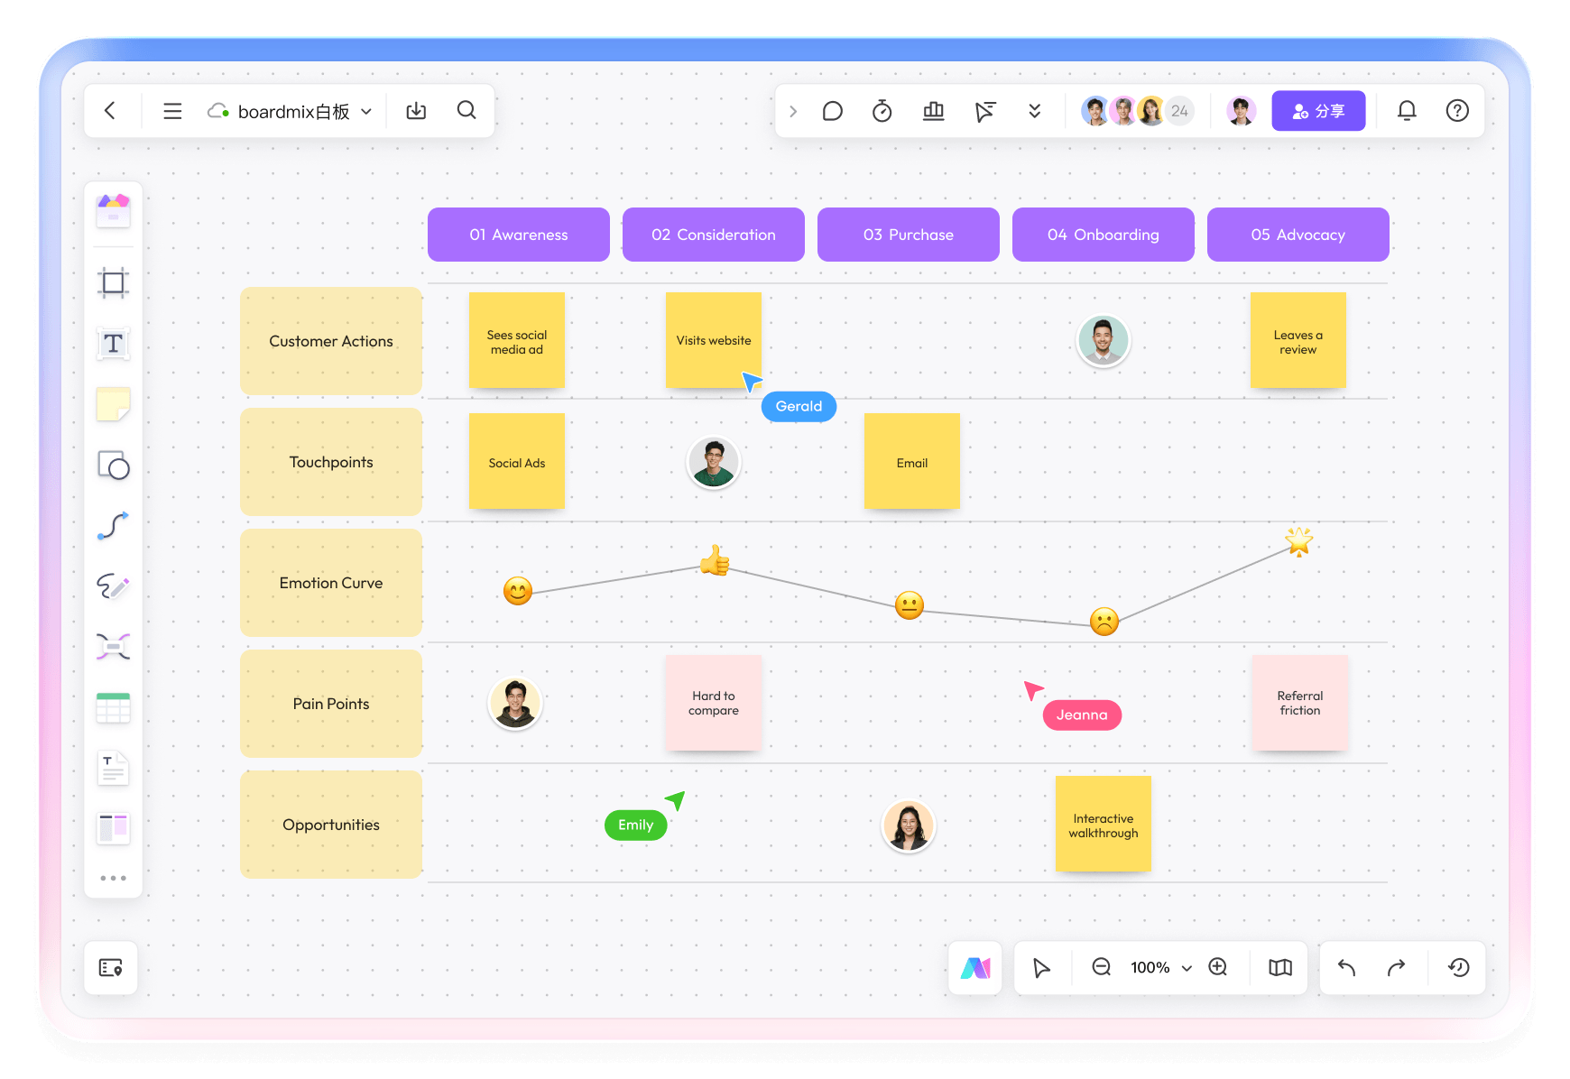Open the Mind Map tool
Viewport: 1570px width, 1079px height.
tap(113, 647)
